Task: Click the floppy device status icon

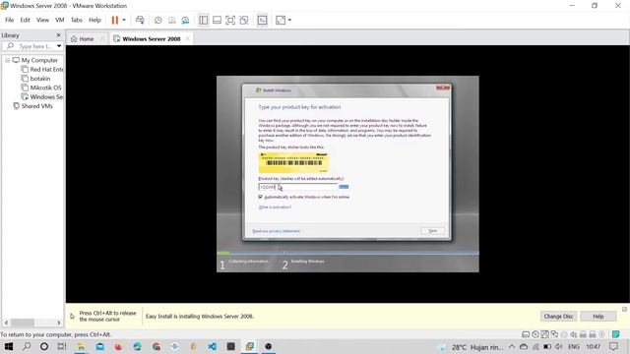Action: click(x=544, y=334)
